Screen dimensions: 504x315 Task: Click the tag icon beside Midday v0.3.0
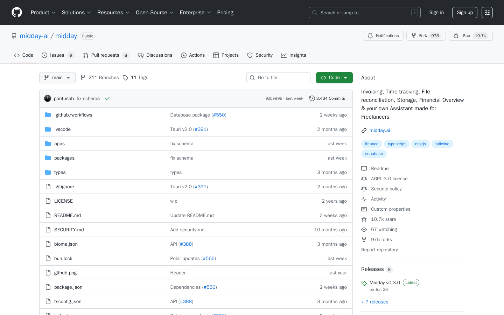(x=364, y=283)
